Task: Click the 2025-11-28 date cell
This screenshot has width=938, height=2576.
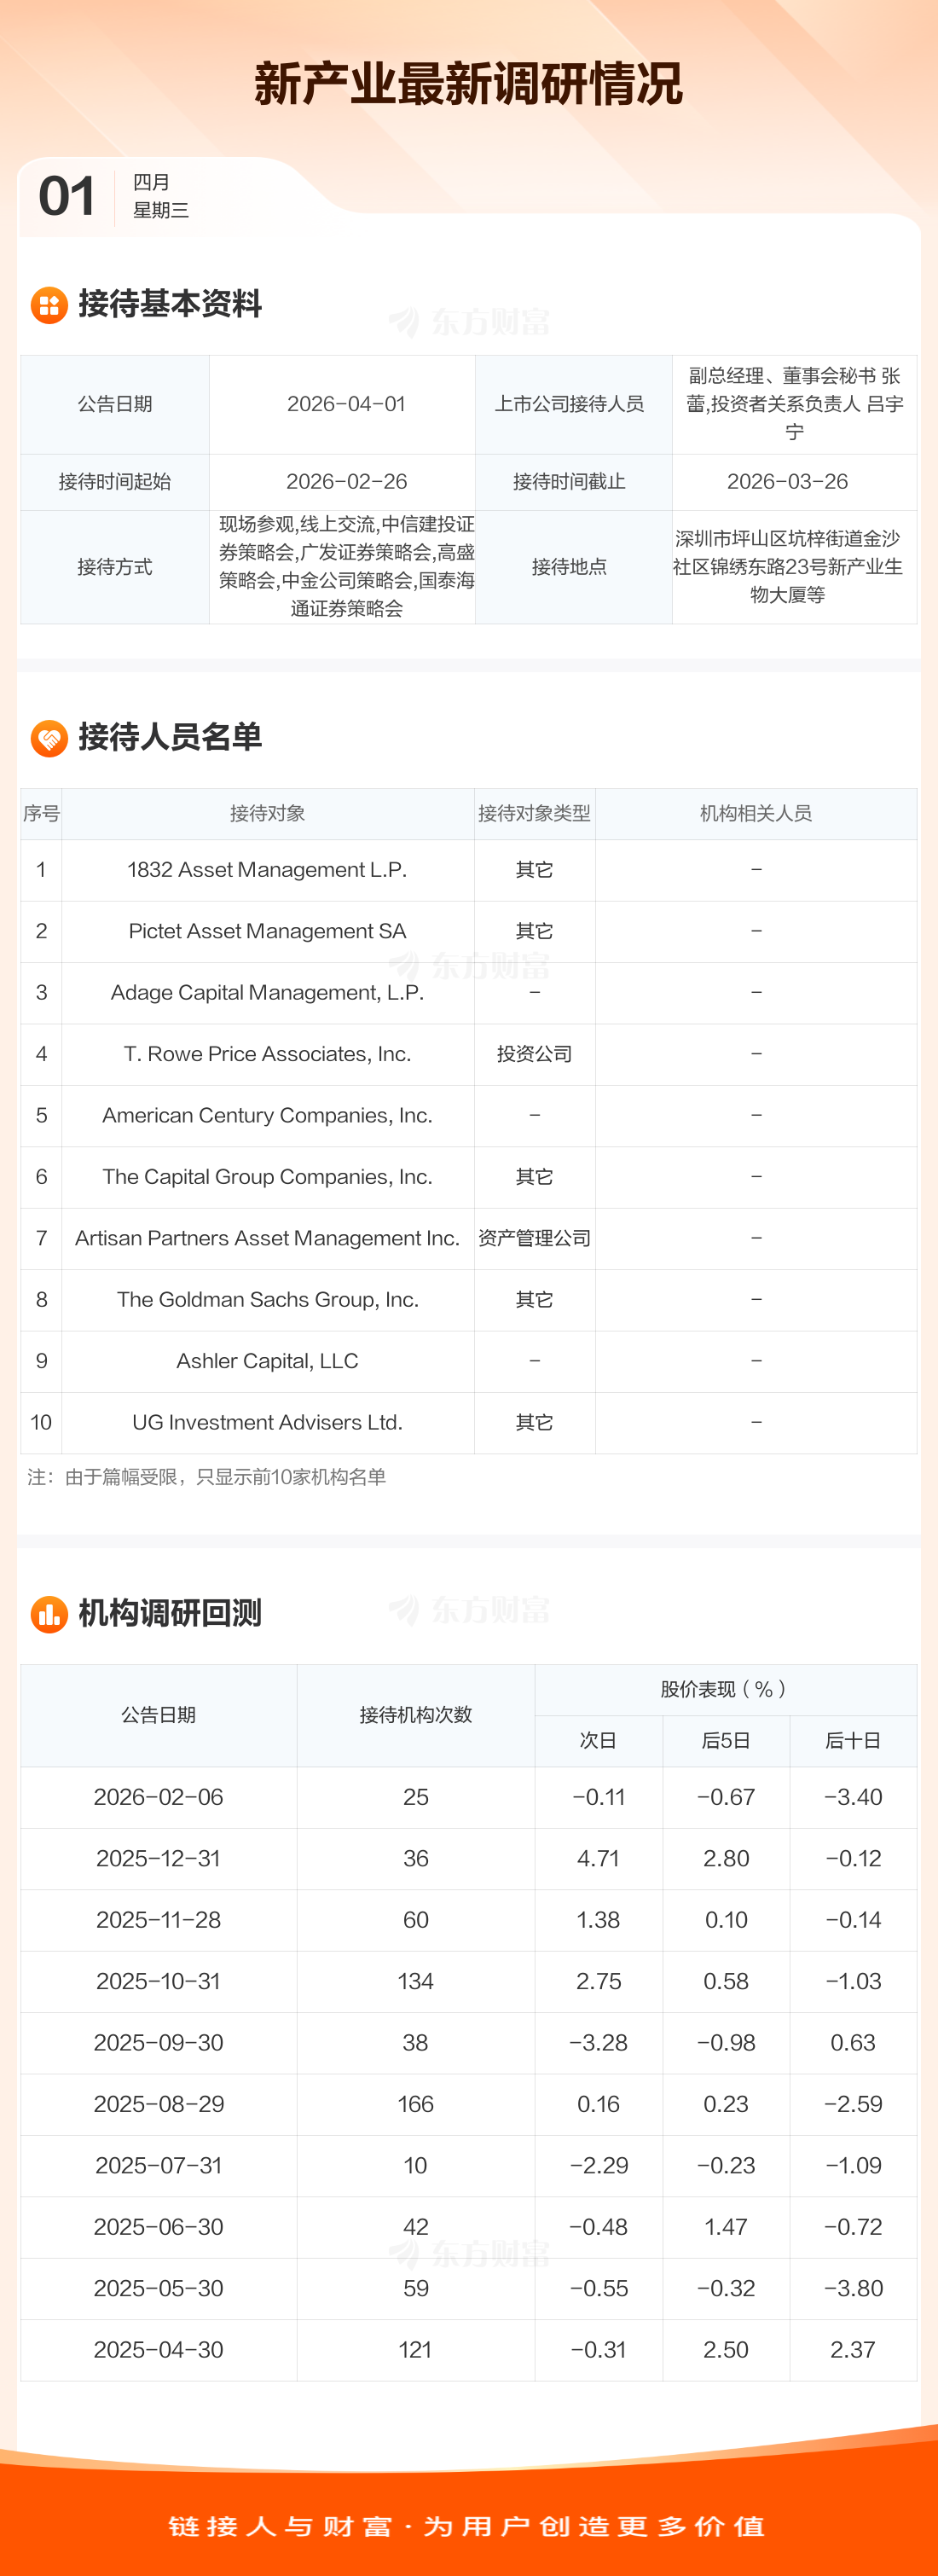Action: coord(158,1920)
